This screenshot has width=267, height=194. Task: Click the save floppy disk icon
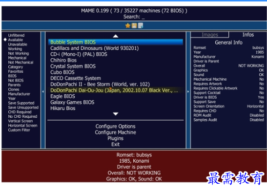click(134, 26)
